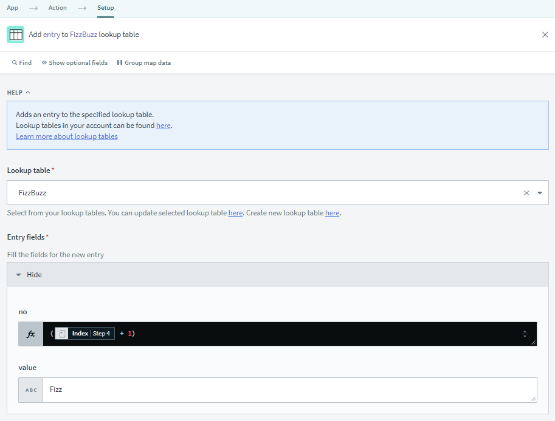Click 'Fill the fields for the new entry'
Image resolution: width=555 pixels, height=421 pixels.
pyautogui.click(x=55, y=255)
